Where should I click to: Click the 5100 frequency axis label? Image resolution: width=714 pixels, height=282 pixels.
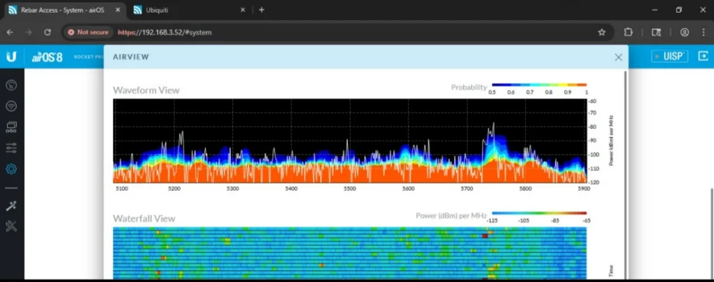[121, 188]
